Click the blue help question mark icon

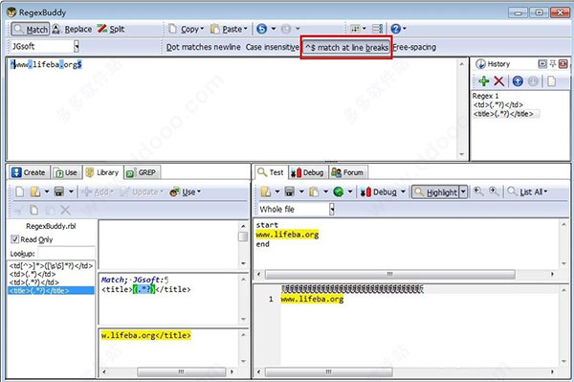pos(396,29)
